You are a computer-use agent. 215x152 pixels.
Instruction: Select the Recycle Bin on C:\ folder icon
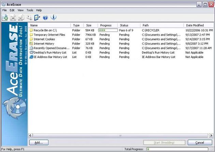(31, 30)
